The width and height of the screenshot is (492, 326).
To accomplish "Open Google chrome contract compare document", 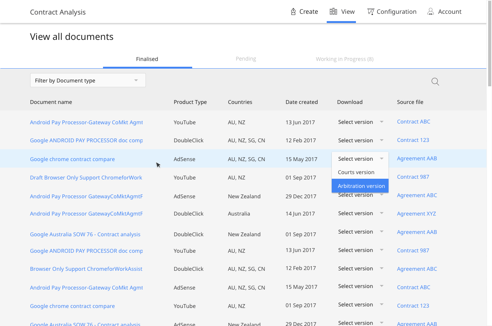I will coord(72,159).
